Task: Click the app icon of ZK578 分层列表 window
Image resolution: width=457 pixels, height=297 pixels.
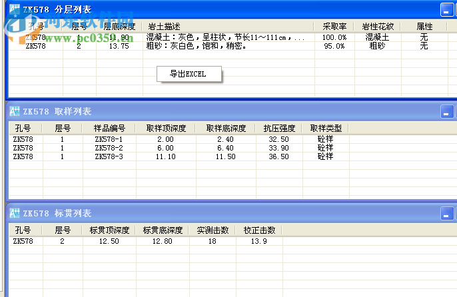Action: [x=15, y=9]
